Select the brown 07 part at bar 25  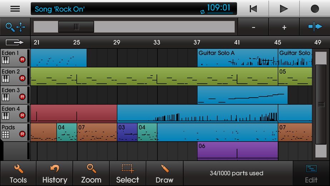pos(97,132)
